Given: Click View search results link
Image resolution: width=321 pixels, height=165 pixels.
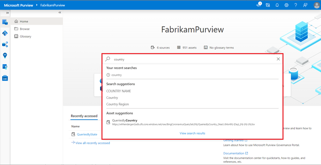Looking at the screenshot, I should tap(192, 133).
